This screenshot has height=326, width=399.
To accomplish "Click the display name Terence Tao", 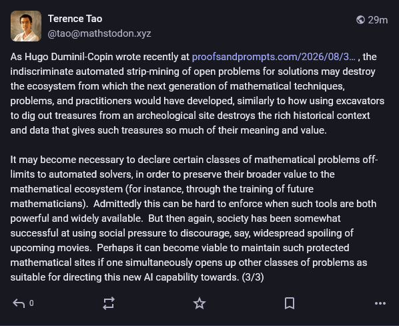I will [x=75, y=19].
